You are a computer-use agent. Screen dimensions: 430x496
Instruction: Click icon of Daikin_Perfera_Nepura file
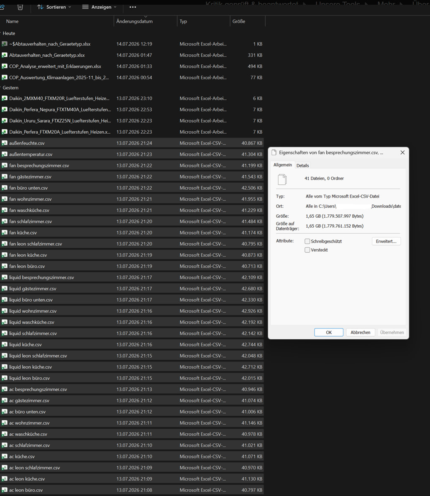pos(5,109)
